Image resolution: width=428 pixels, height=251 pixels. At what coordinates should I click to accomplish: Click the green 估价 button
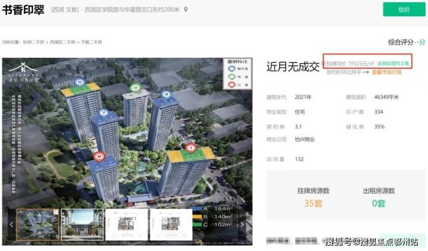pos(404,10)
